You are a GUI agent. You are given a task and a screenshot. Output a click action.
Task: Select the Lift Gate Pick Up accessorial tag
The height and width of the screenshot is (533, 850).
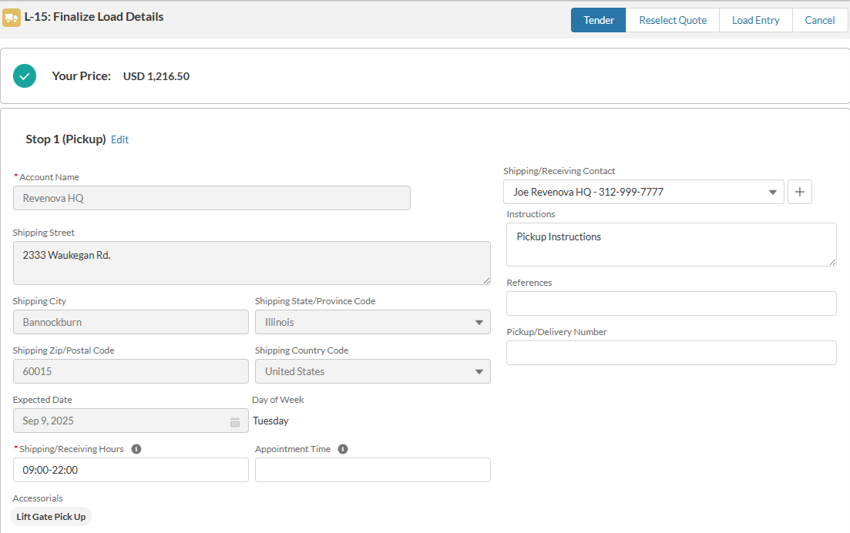51,517
